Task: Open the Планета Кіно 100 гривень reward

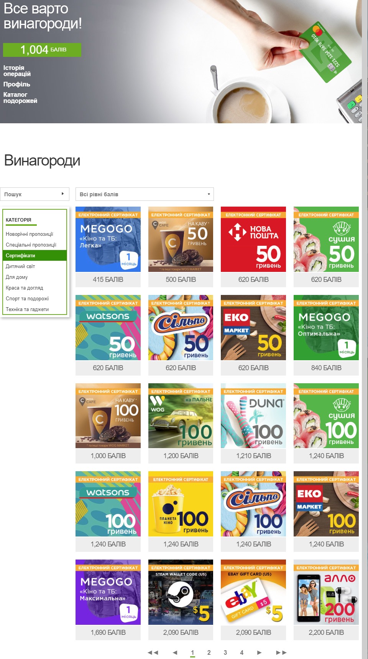Action: point(181,511)
